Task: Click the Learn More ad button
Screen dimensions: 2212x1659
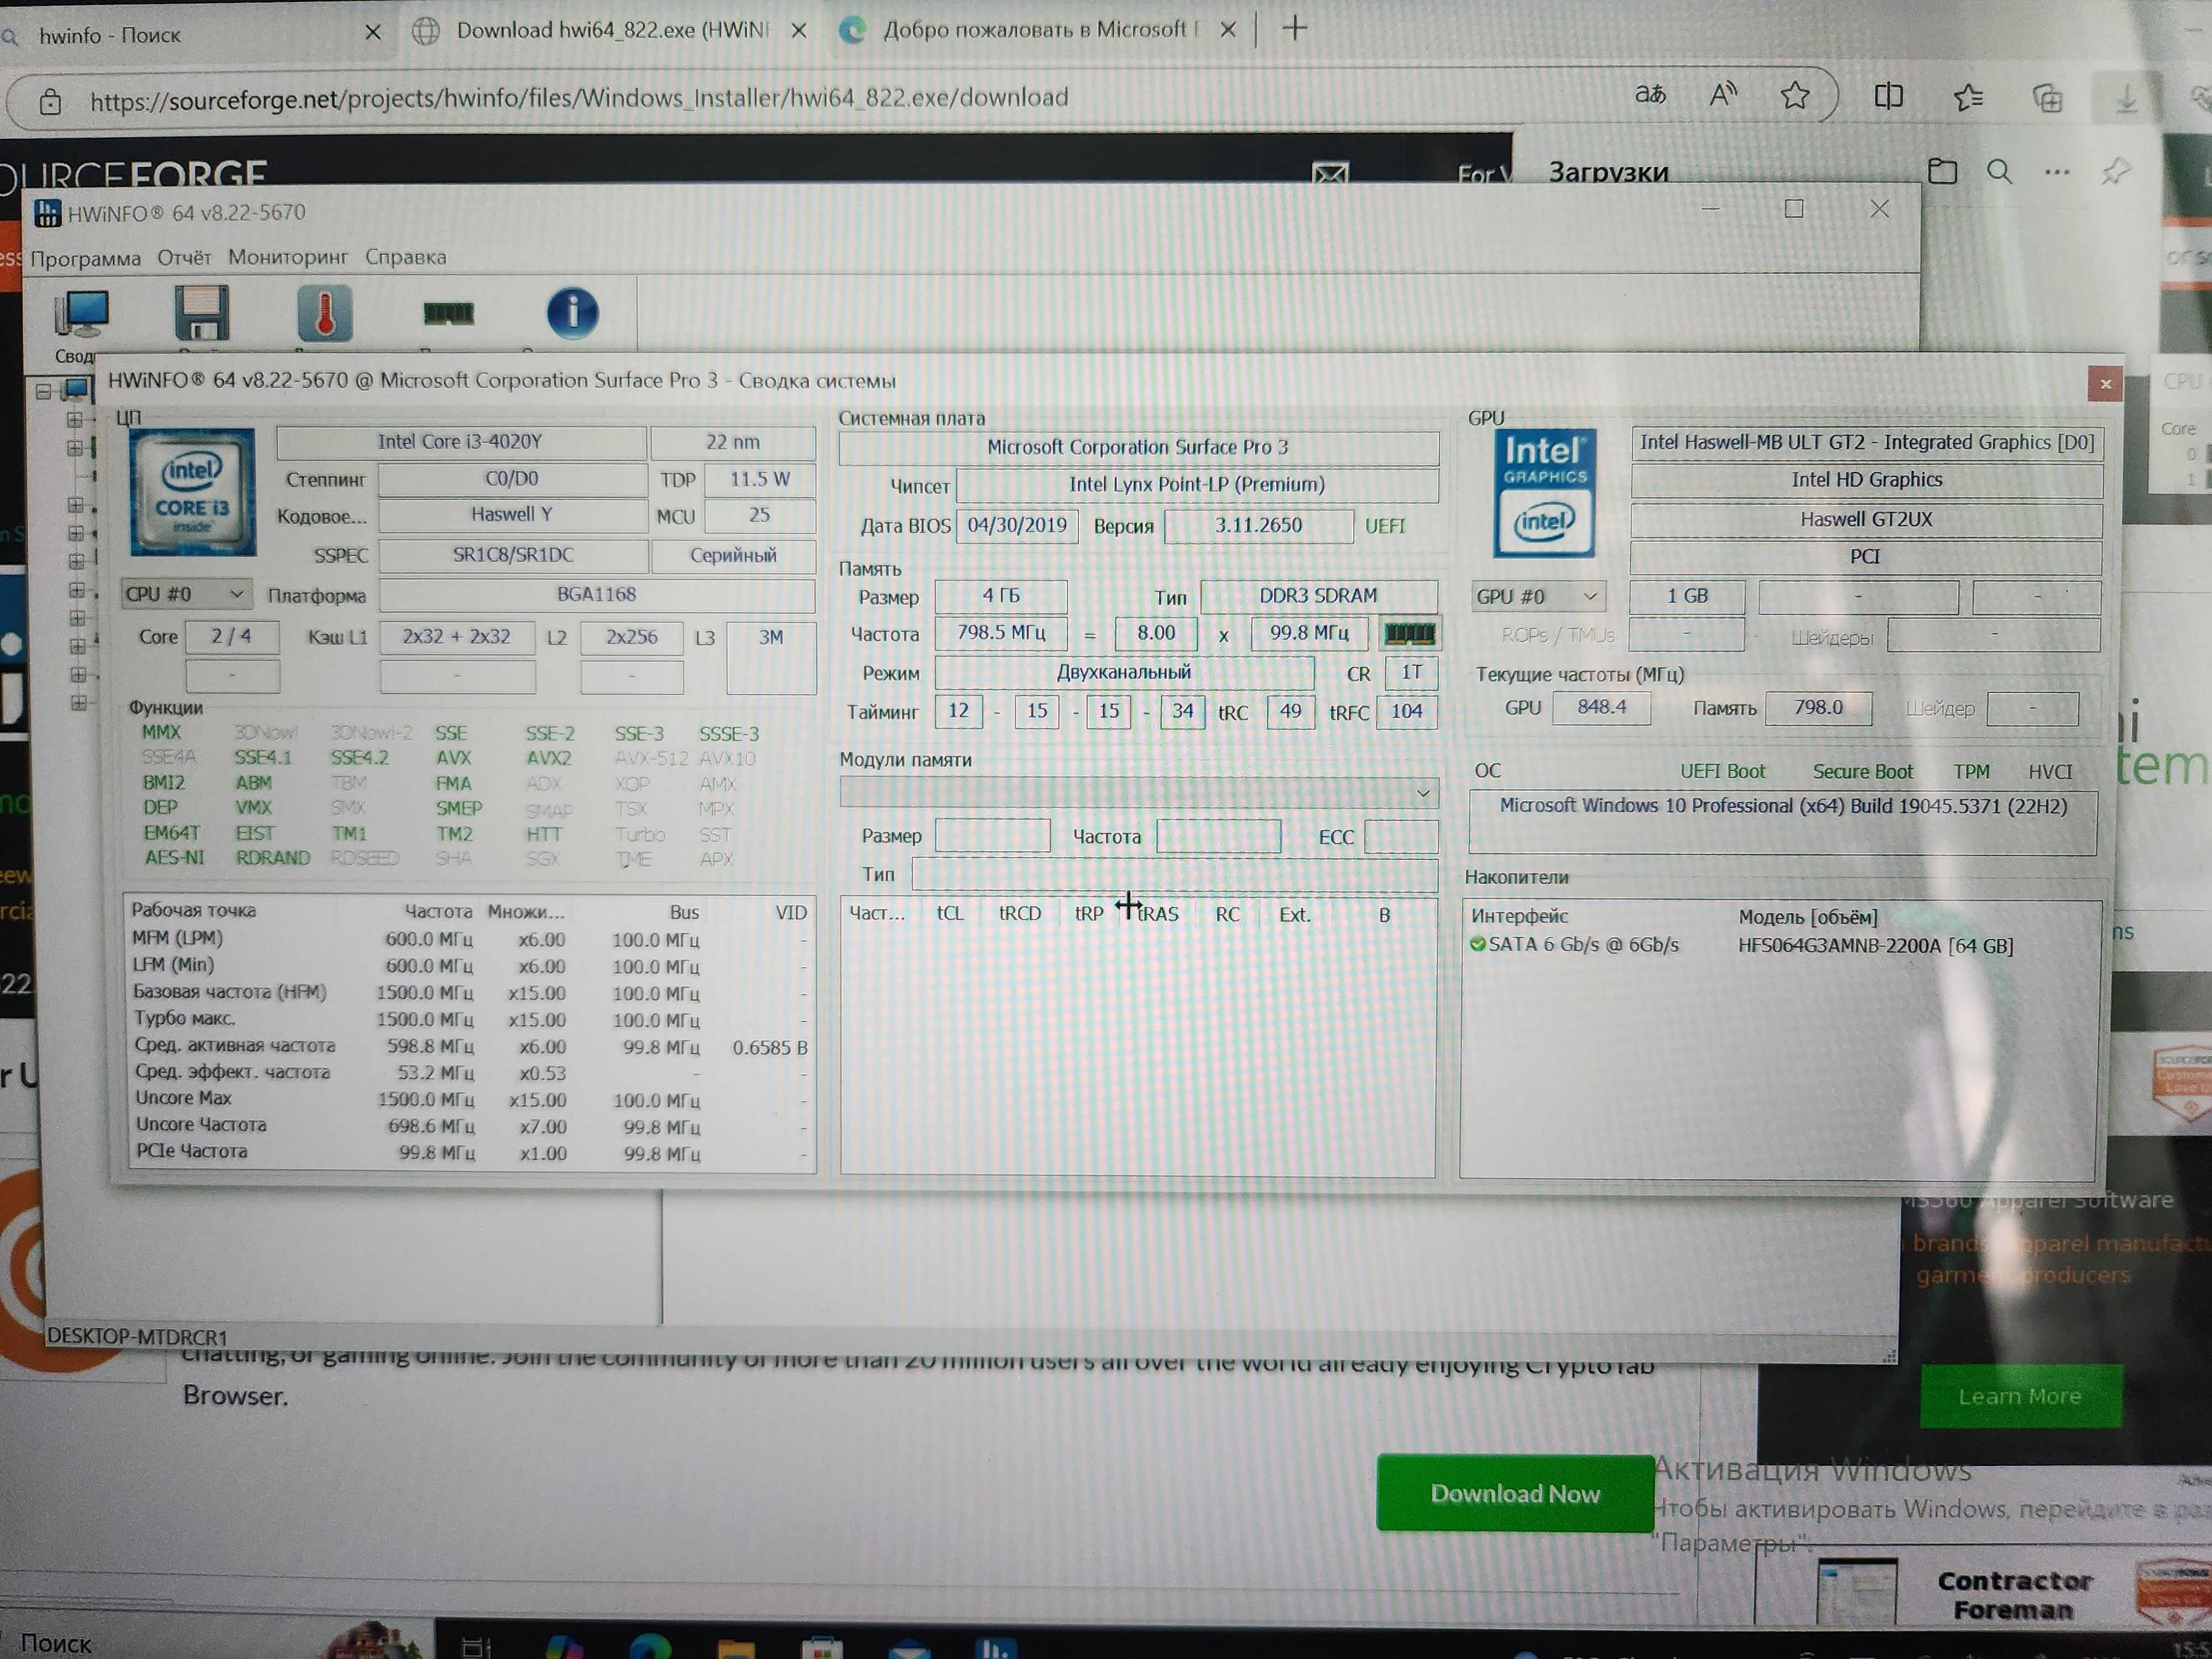Action: (x=2020, y=1396)
